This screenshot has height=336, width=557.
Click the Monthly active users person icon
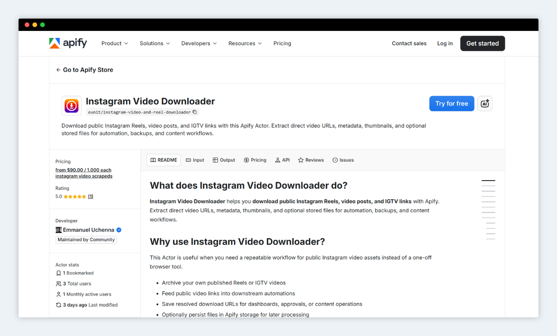(x=58, y=294)
